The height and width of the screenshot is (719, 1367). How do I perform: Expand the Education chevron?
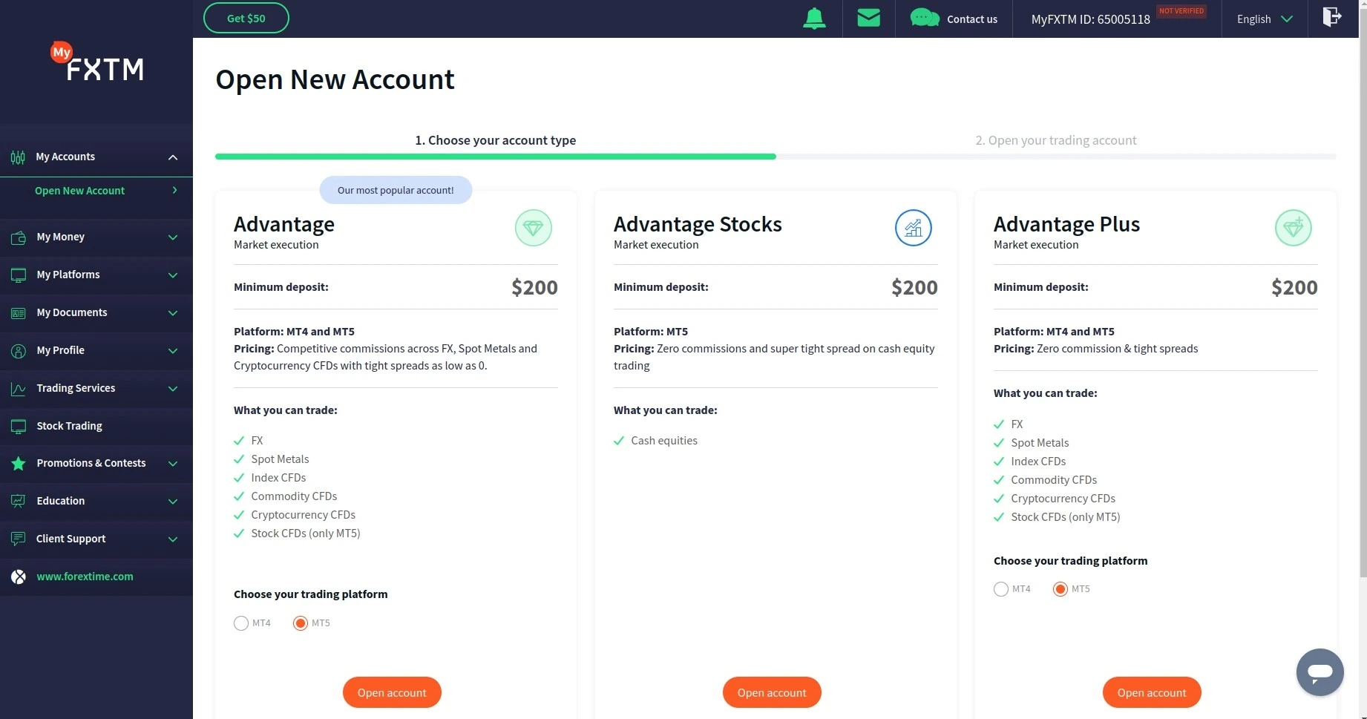click(x=173, y=502)
